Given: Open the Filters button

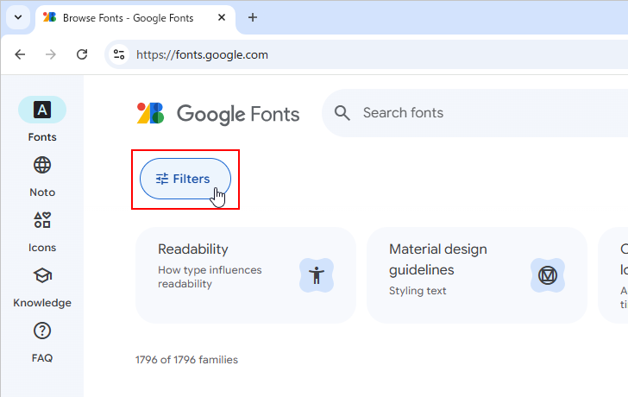Looking at the screenshot, I should coord(185,179).
